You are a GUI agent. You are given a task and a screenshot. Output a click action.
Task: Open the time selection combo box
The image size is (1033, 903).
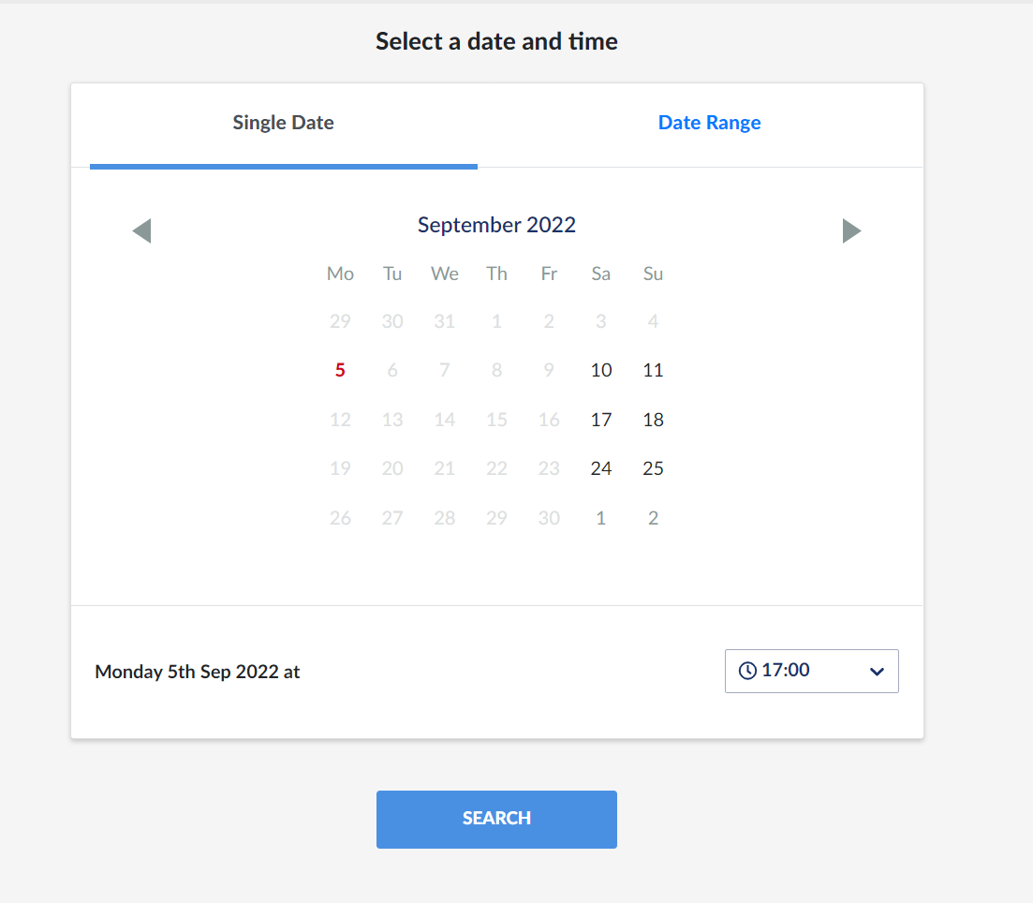tap(811, 671)
